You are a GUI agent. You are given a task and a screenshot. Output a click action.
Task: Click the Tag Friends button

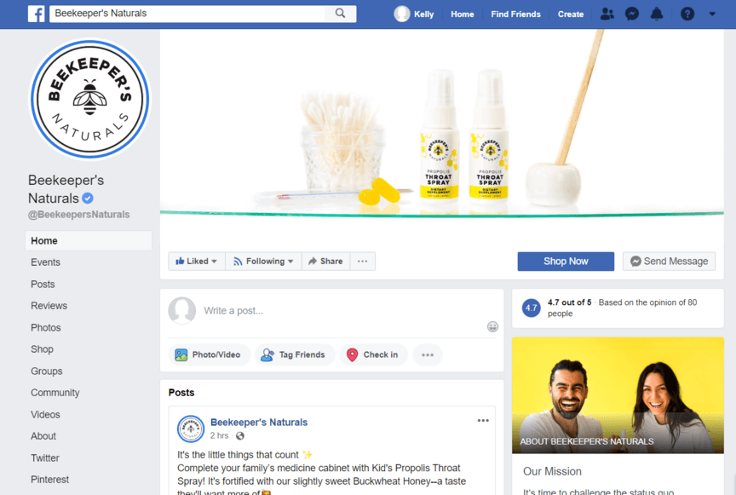295,354
